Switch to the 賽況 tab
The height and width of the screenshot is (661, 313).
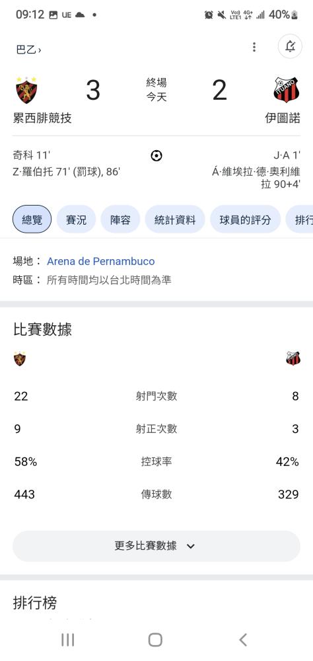[x=76, y=219]
